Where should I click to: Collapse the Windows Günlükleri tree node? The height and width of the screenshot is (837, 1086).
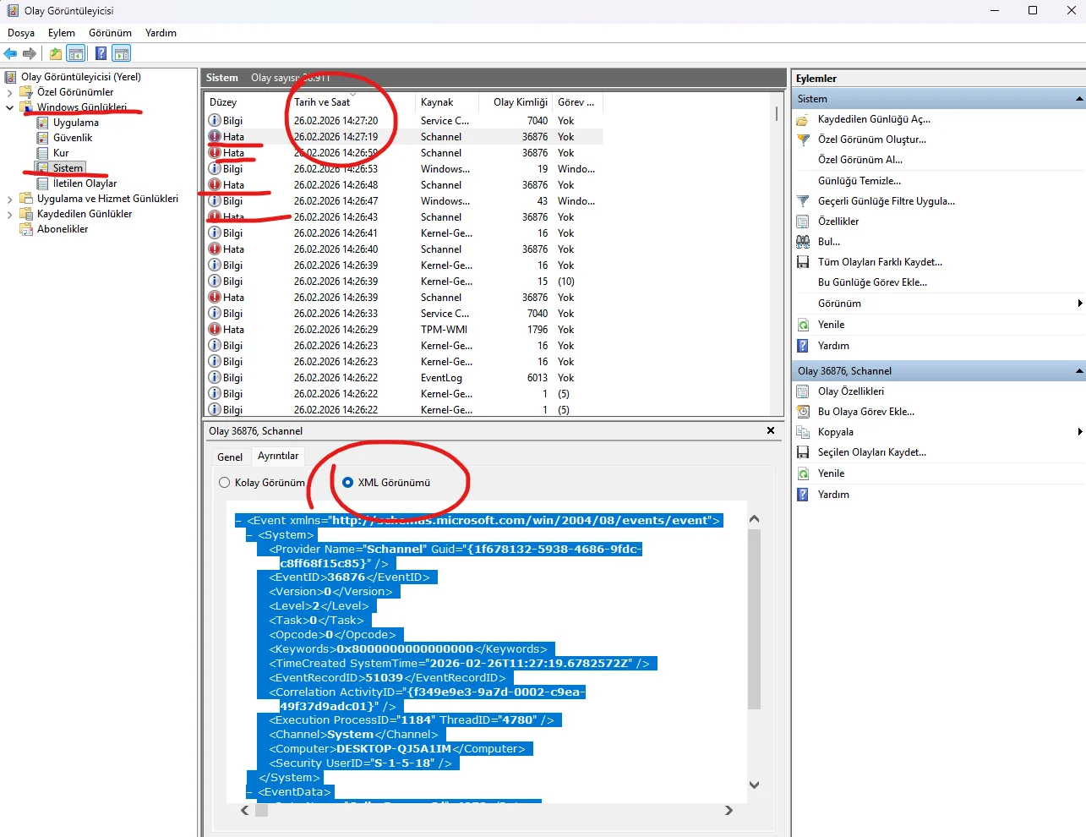point(10,107)
